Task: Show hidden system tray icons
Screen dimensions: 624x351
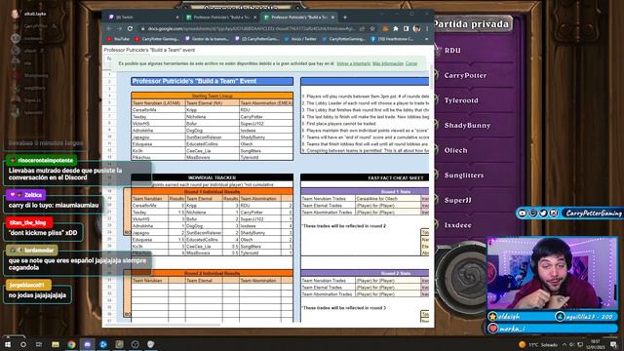Action: (x=565, y=344)
